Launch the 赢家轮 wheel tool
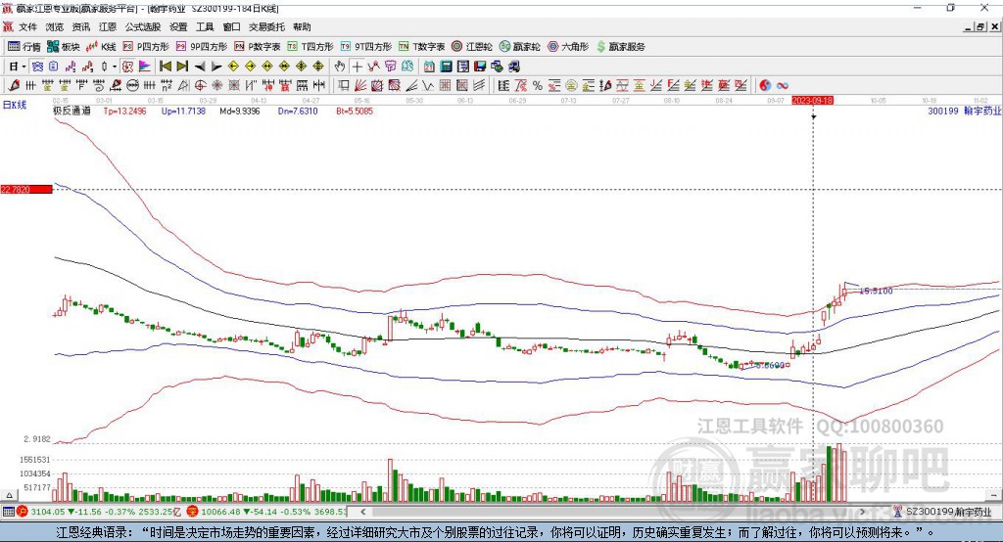Screen dimensions: 1003x542 coord(519,47)
